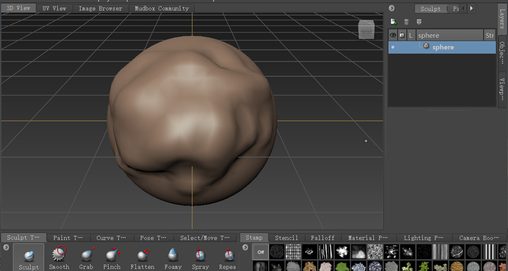
Task: Select the Smooth brush tool
Action: [59, 257]
